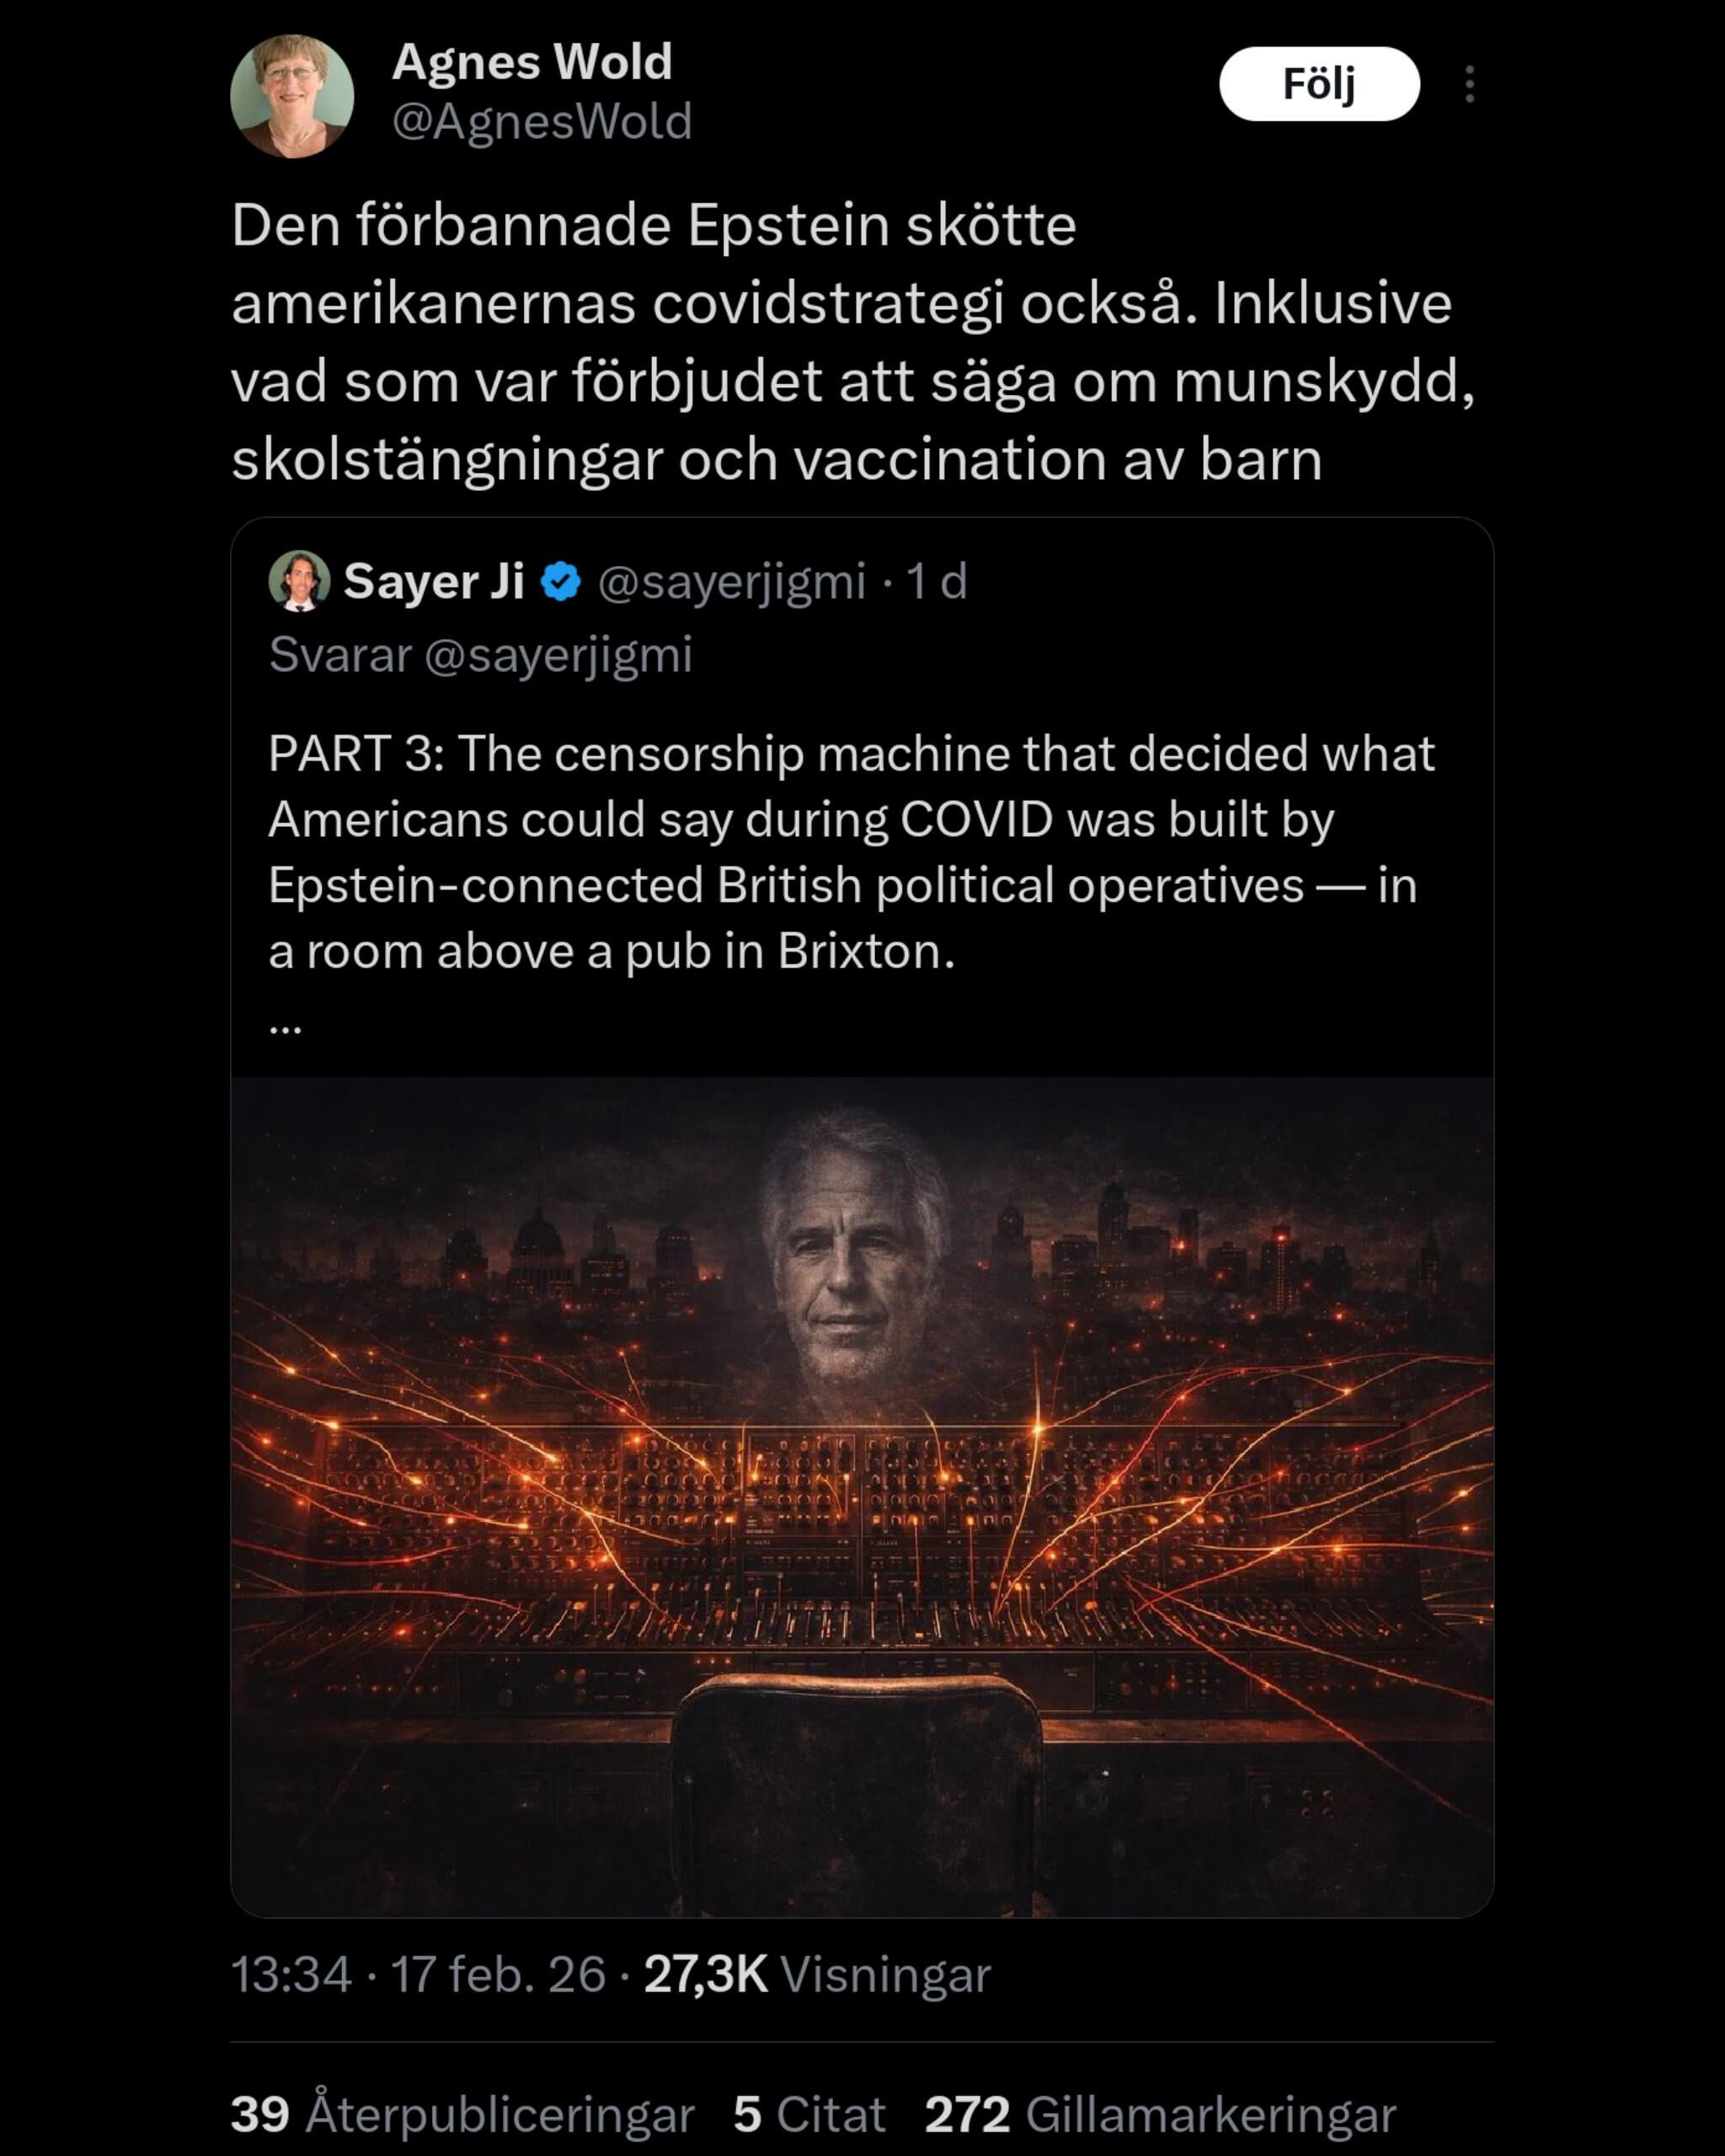The image size is (1725, 2156).
Task: Show the 5 Citat list
Action: (x=809, y=2114)
